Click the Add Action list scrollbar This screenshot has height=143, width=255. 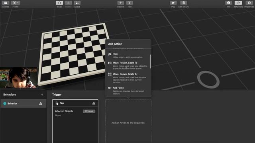(150, 62)
